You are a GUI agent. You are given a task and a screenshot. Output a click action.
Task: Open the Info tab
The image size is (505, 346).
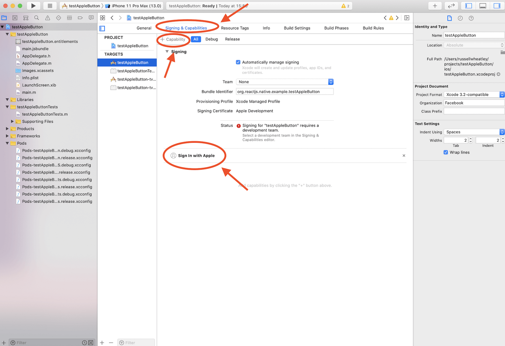point(266,28)
